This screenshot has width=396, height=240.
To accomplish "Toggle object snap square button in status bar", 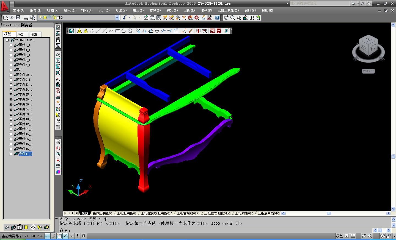I will (60, 236).
